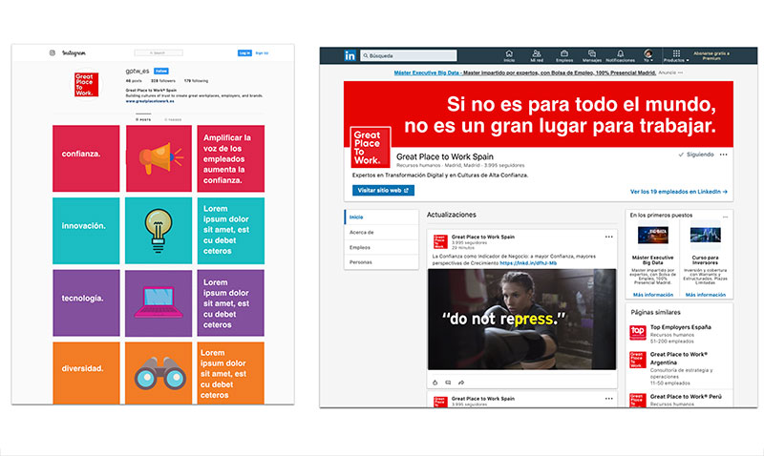Open www.greatplacetowork.es link in Instagram bio

click(x=150, y=101)
